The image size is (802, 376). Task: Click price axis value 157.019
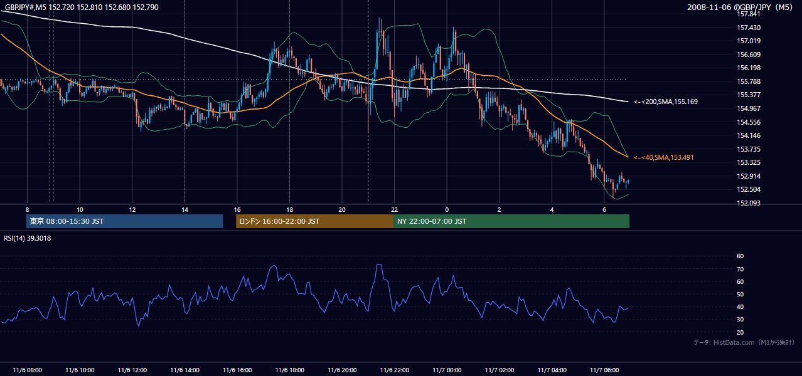point(749,41)
